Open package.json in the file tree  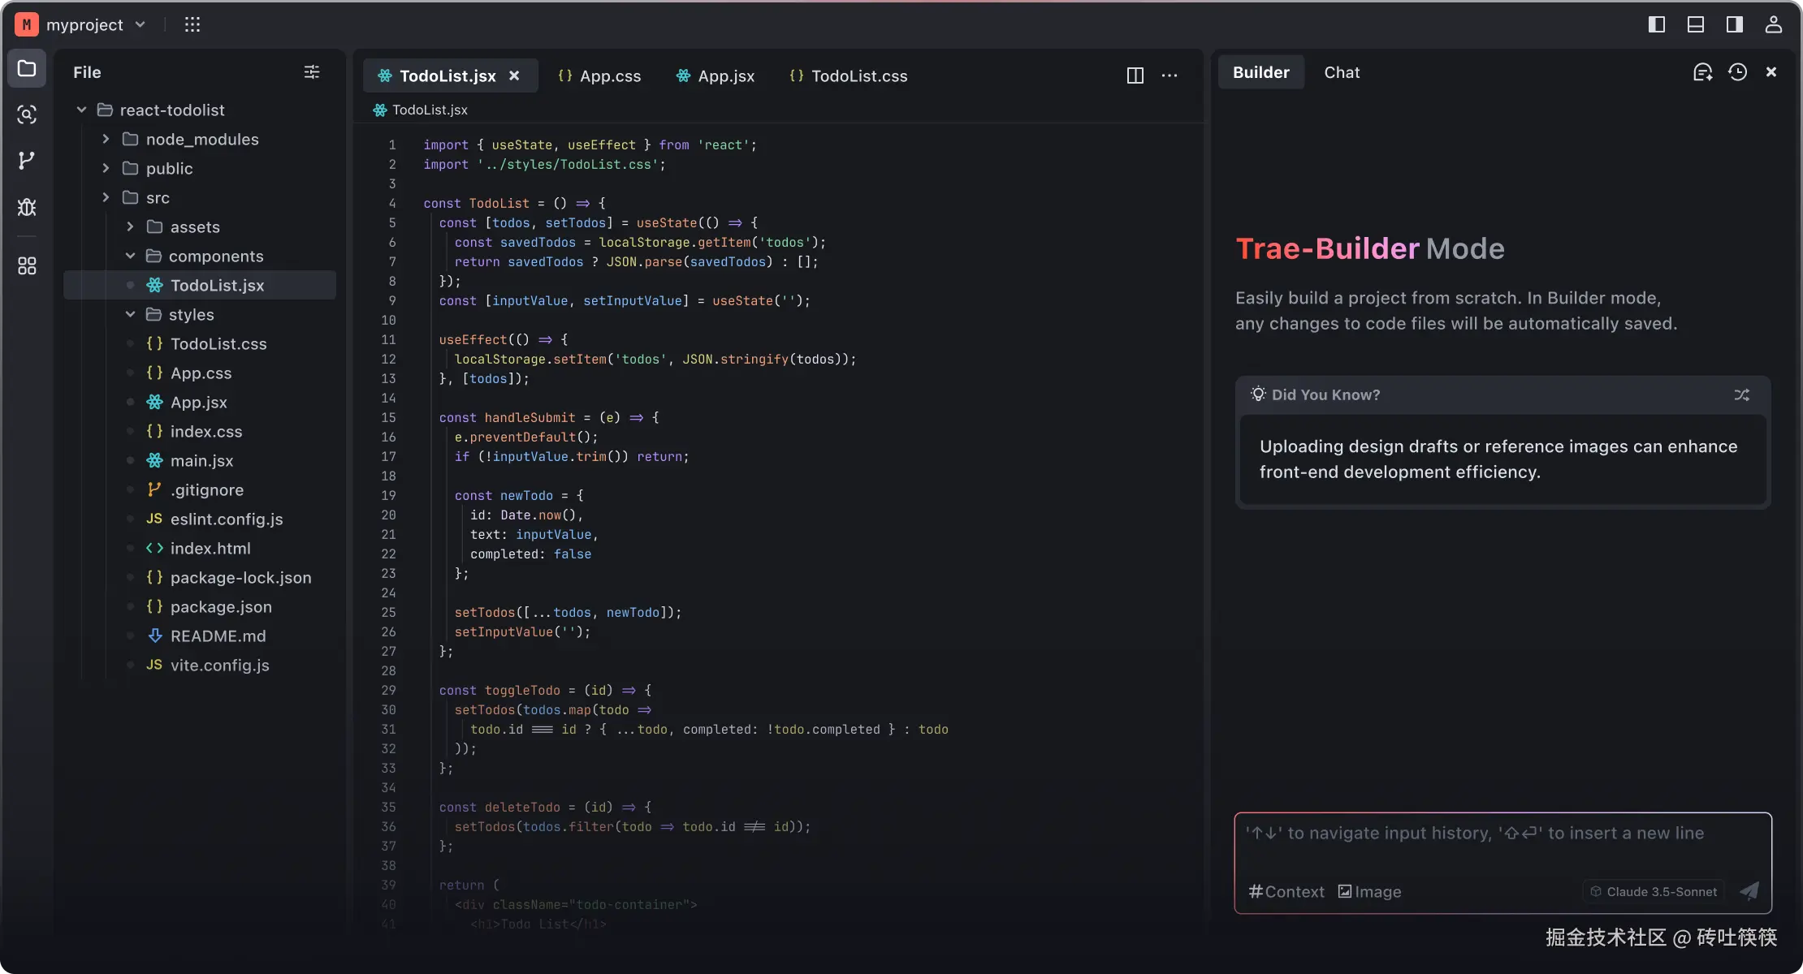(x=200, y=606)
